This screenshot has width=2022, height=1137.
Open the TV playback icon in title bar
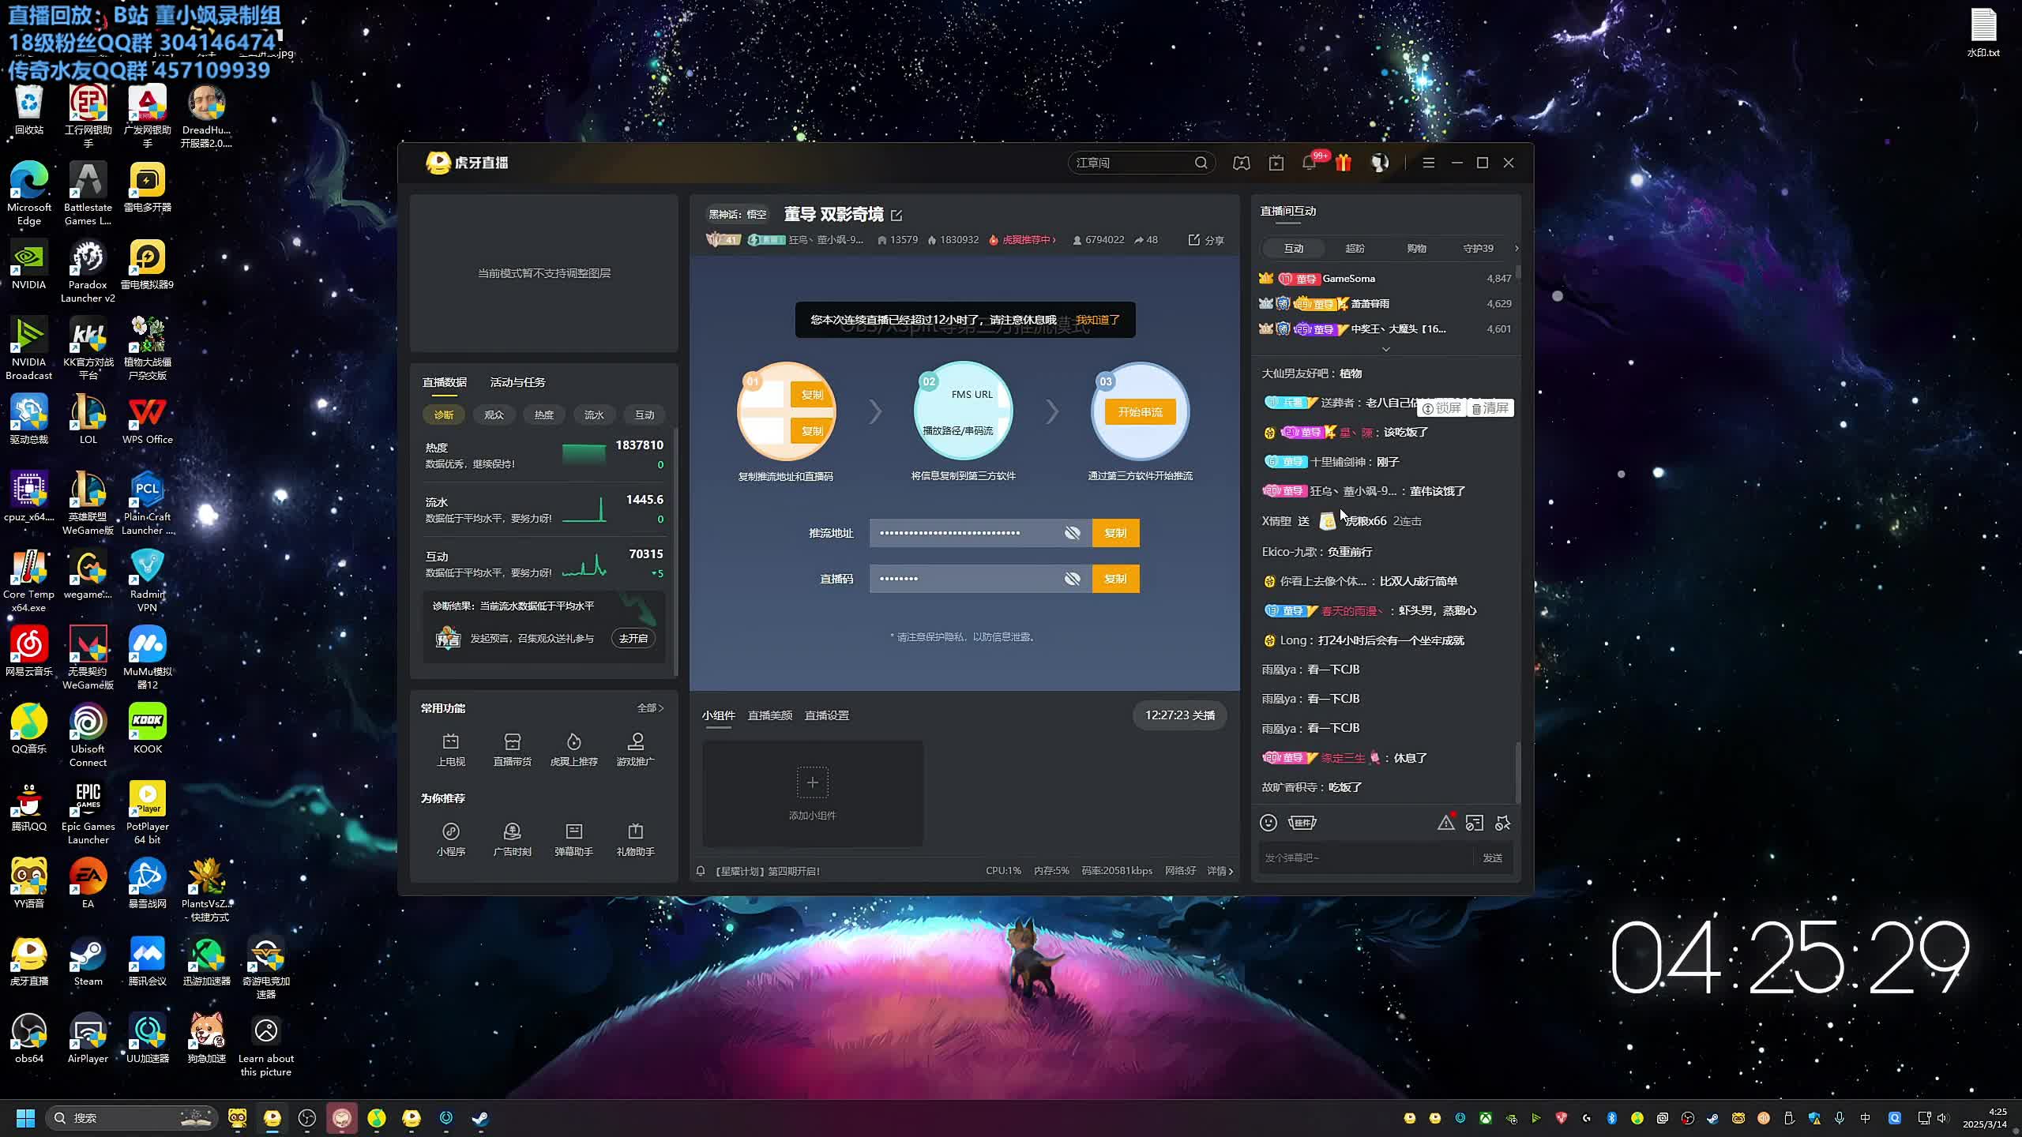coord(1276,163)
